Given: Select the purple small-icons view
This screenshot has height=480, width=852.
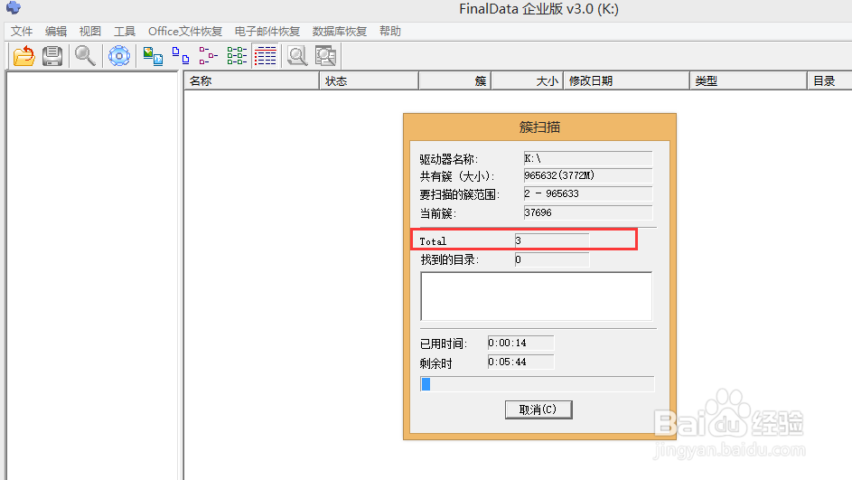Looking at the screenshot, I should [x=208, y=56].
